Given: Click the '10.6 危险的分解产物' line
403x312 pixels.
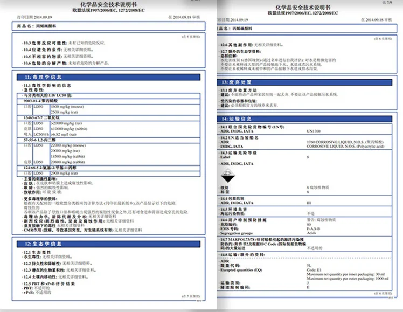Looking at the screenshot, I should 66,63.
